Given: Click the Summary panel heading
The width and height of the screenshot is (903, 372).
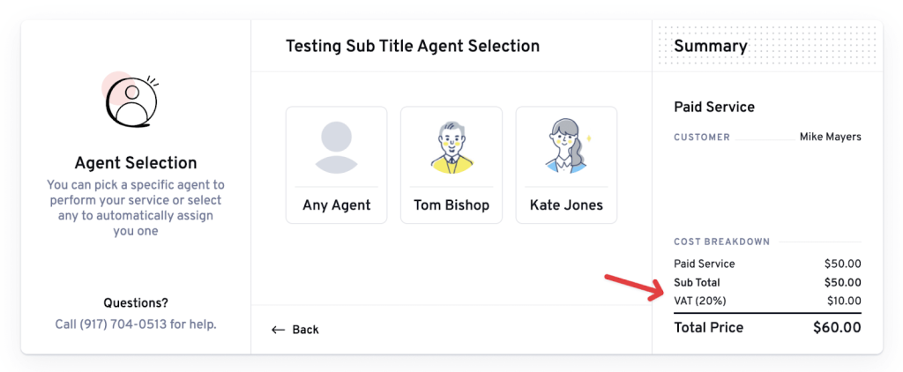Looking at the screenshot, I should [710, 47].
